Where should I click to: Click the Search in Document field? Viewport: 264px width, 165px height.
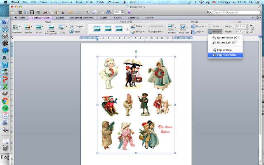[x=236, y=12]
